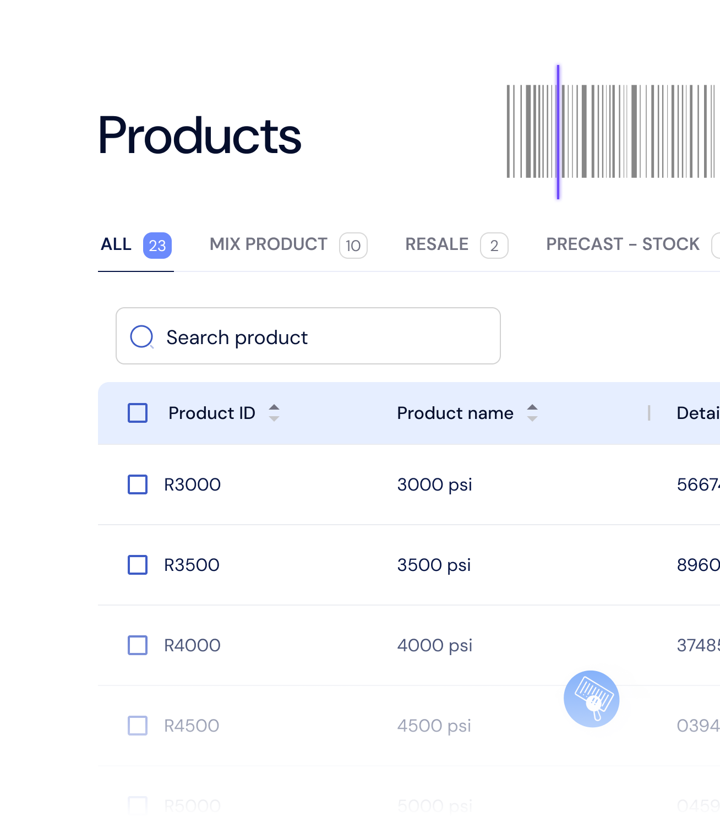Sort by Product ID column arrows

[274, 413]
